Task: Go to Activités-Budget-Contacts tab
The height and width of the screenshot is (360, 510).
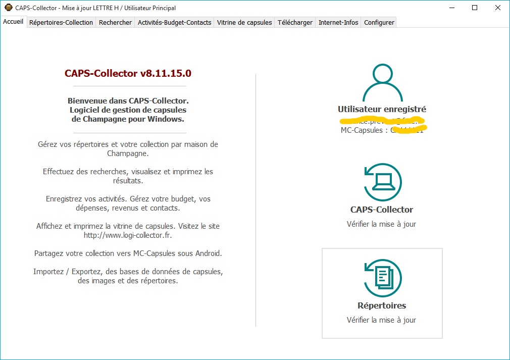Action: [174, 22]
